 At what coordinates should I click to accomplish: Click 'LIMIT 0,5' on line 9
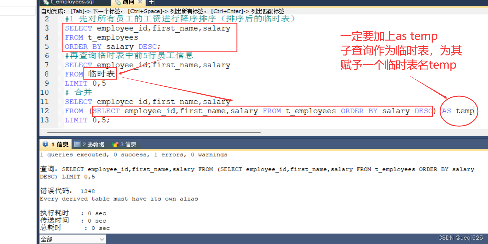(x=85, y=83)
